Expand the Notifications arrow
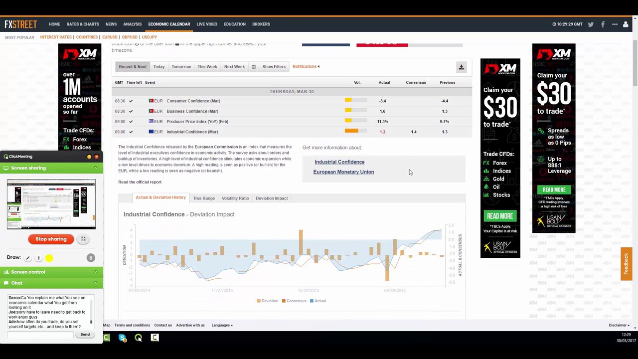 [319, 66]
